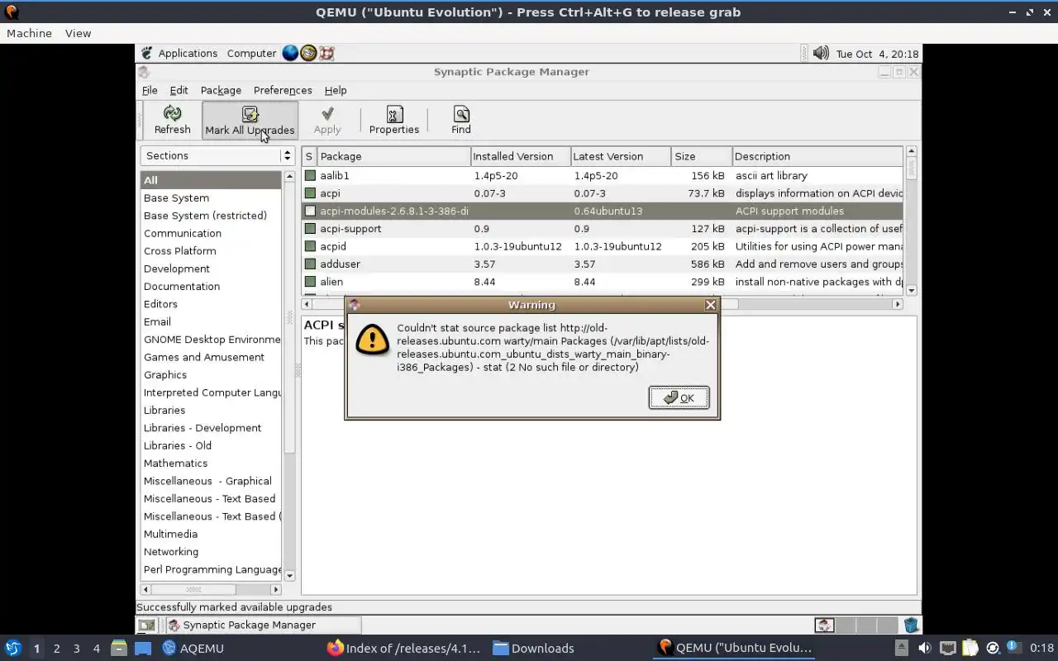Image resolution: width=1058 pixels, height=661 pixels.
Task: Click the Find toolbar icon
Action: [461, 114]
